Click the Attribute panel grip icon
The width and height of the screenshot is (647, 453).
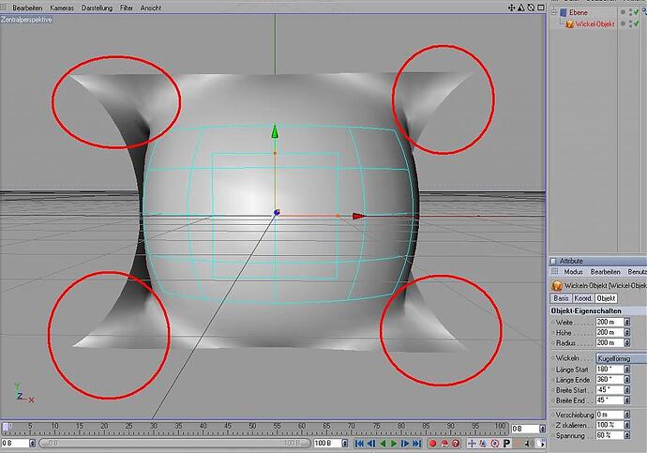pyautogui.click(x=553, y=261)
